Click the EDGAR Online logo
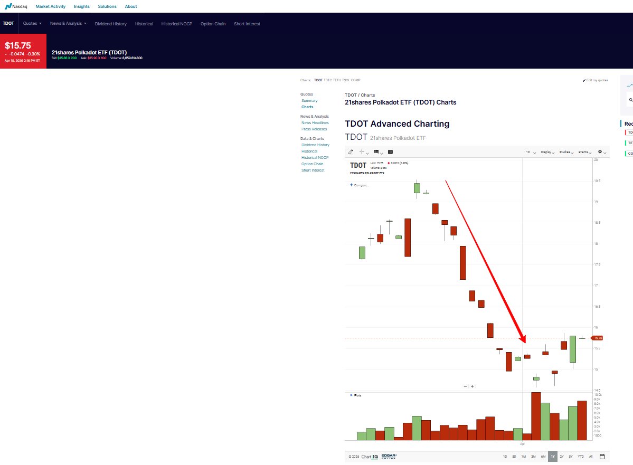The width and height of the screenshot is (633, 465). 389,457
